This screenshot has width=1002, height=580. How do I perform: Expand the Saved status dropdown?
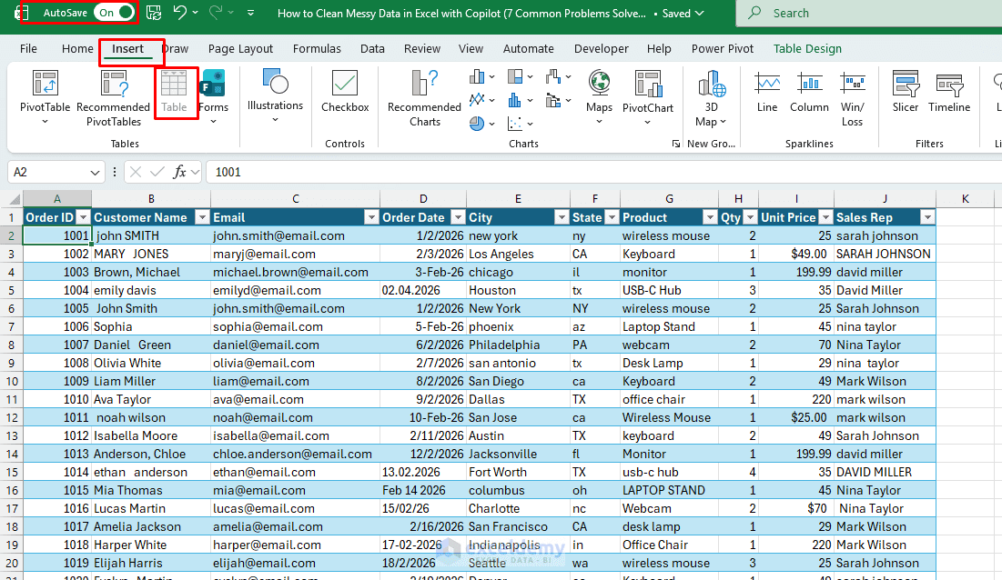coord(700,13)
